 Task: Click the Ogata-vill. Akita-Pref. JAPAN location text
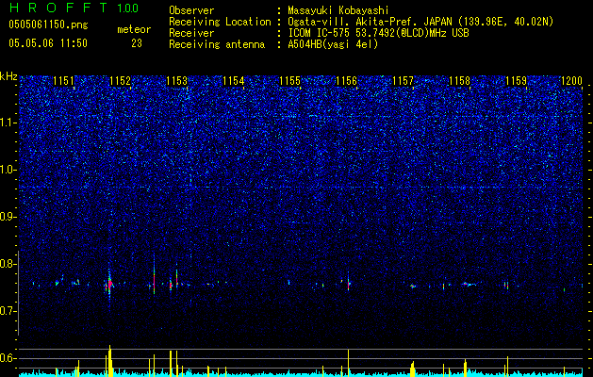click(x=420, y=22)
